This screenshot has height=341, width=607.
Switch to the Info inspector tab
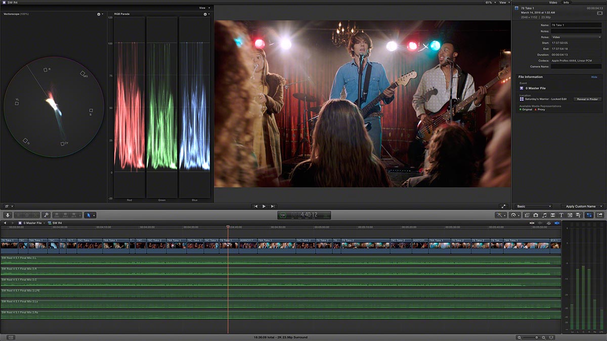pos(566,3)
